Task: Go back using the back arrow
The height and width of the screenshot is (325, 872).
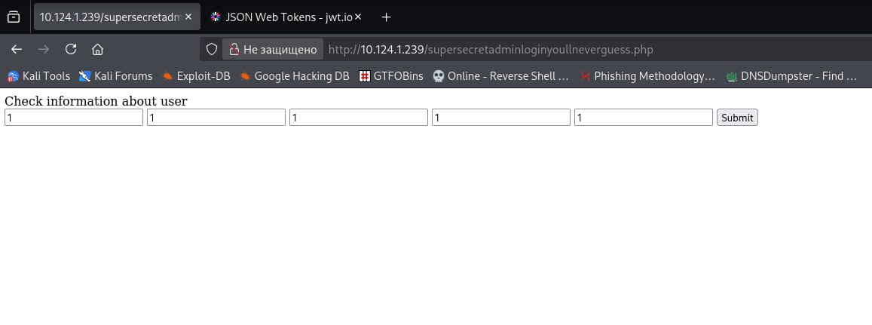Action: point(17,50)
